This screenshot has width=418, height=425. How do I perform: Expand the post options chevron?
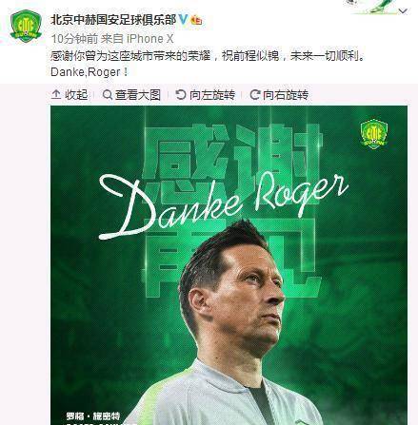pos(403,11)
